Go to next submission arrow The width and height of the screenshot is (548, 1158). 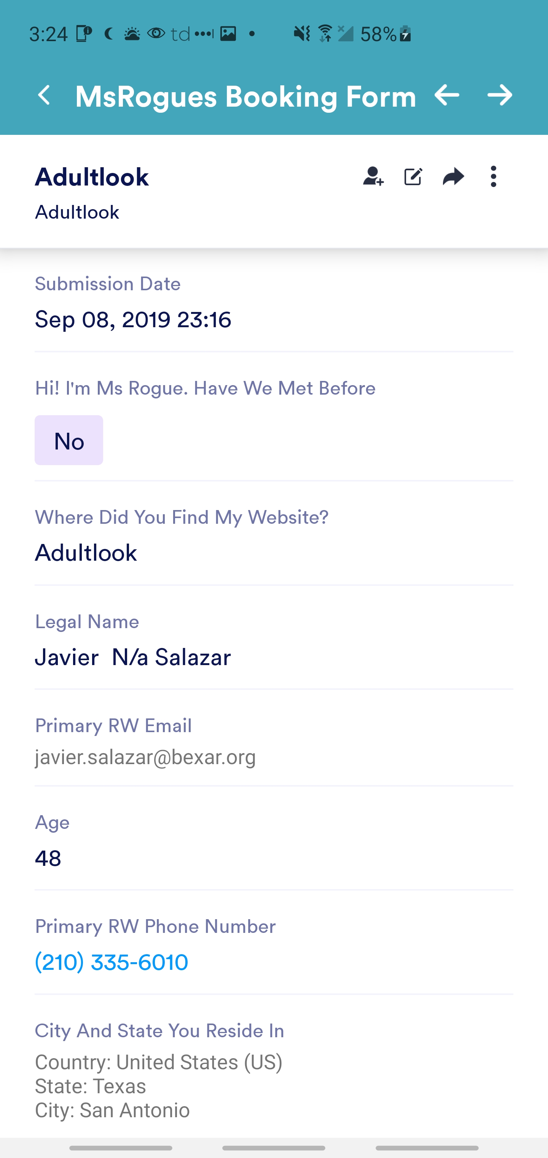pos(500,95)
